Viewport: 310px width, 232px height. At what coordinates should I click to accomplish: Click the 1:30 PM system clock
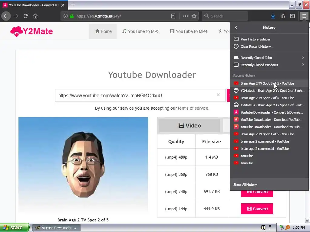coord(299,227)
